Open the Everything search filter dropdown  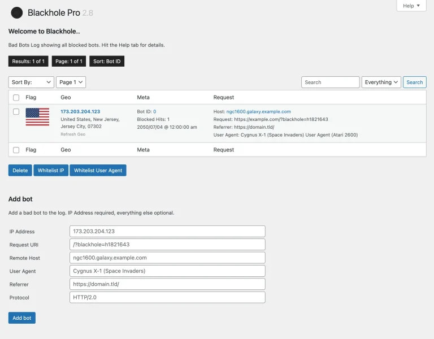click(381, 82)
